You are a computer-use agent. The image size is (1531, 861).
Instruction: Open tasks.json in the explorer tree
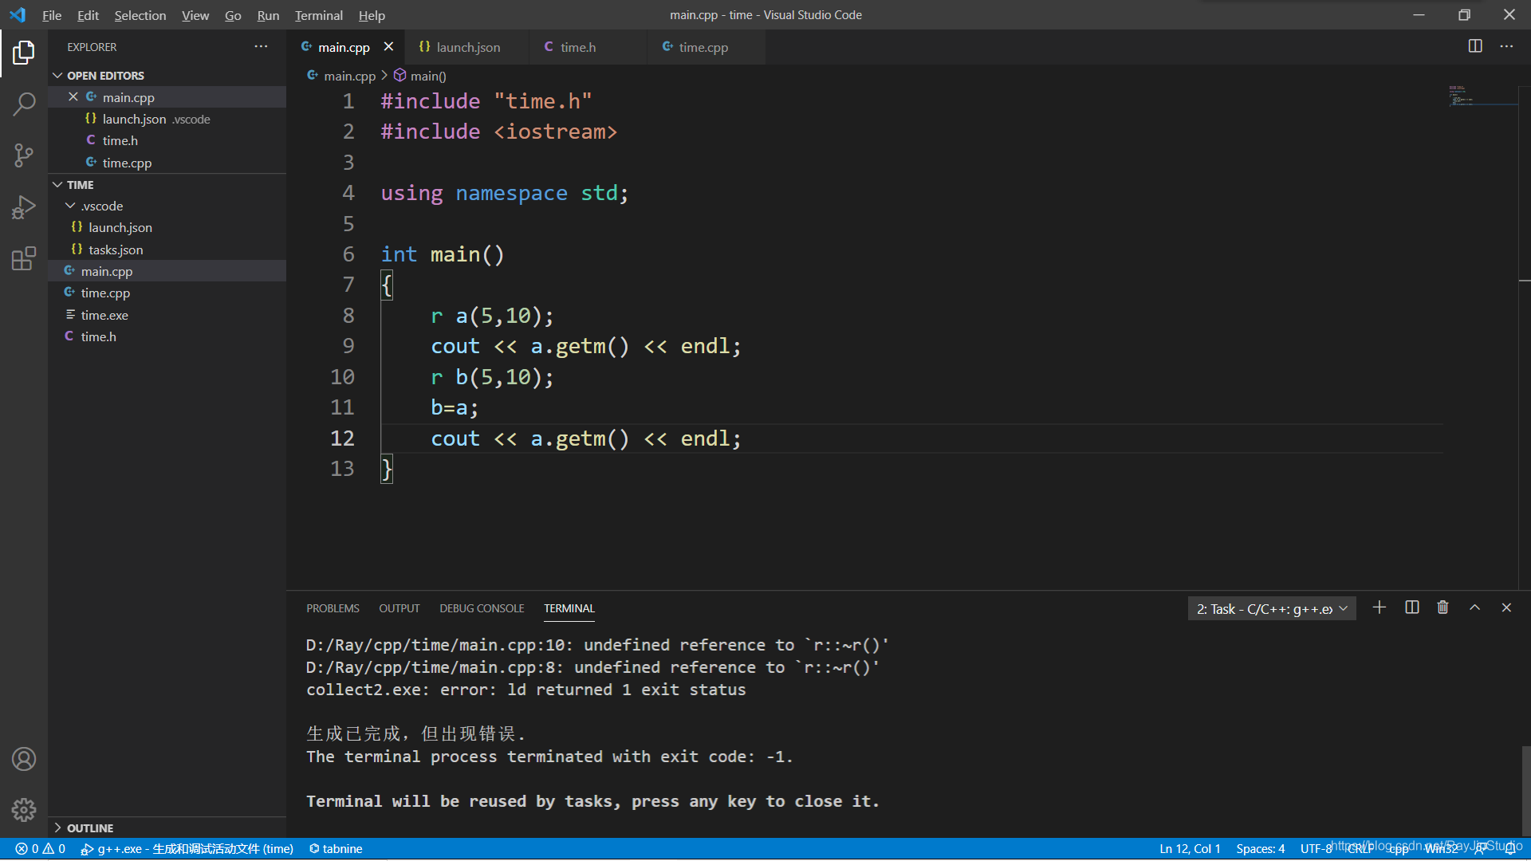(x=116, y=250)
